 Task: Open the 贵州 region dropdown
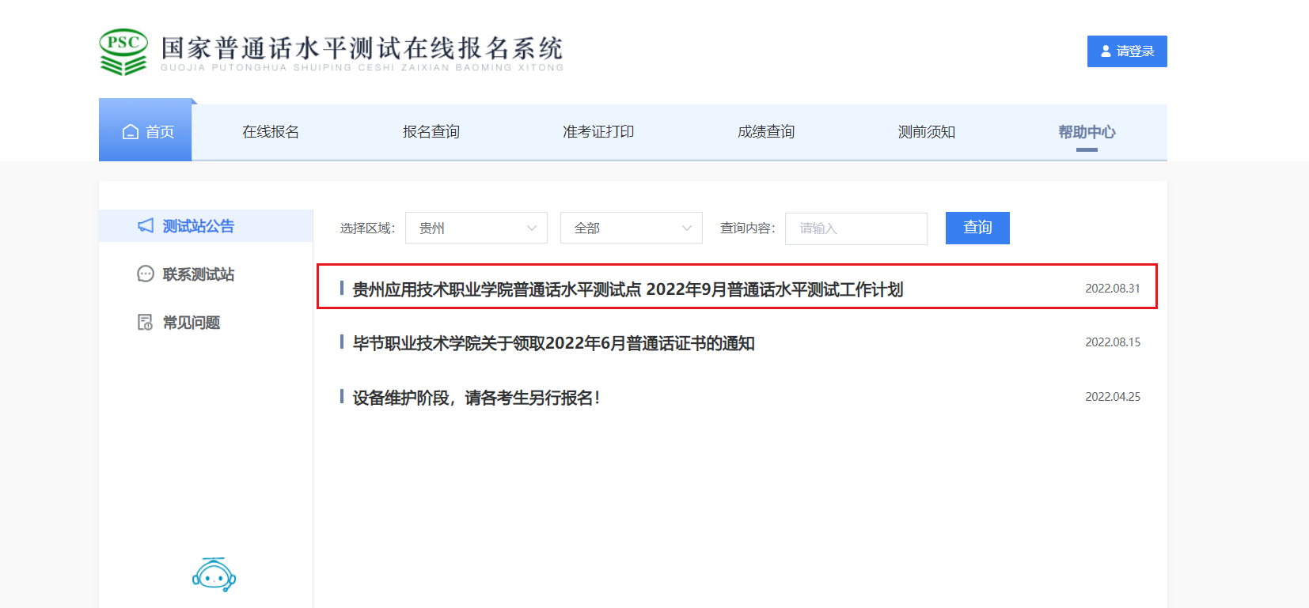click(x=476, y=228)
